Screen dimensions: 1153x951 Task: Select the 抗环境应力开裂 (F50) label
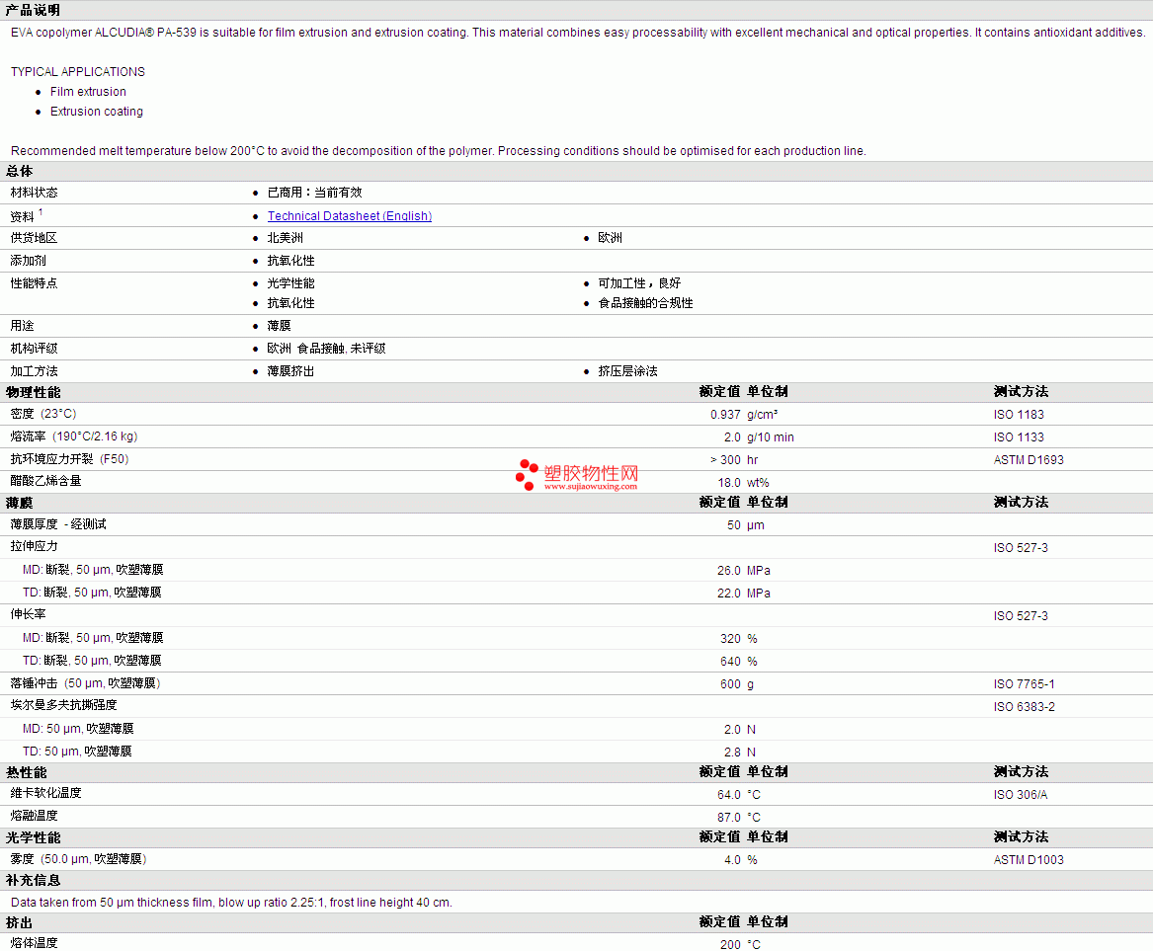[70, 460]
